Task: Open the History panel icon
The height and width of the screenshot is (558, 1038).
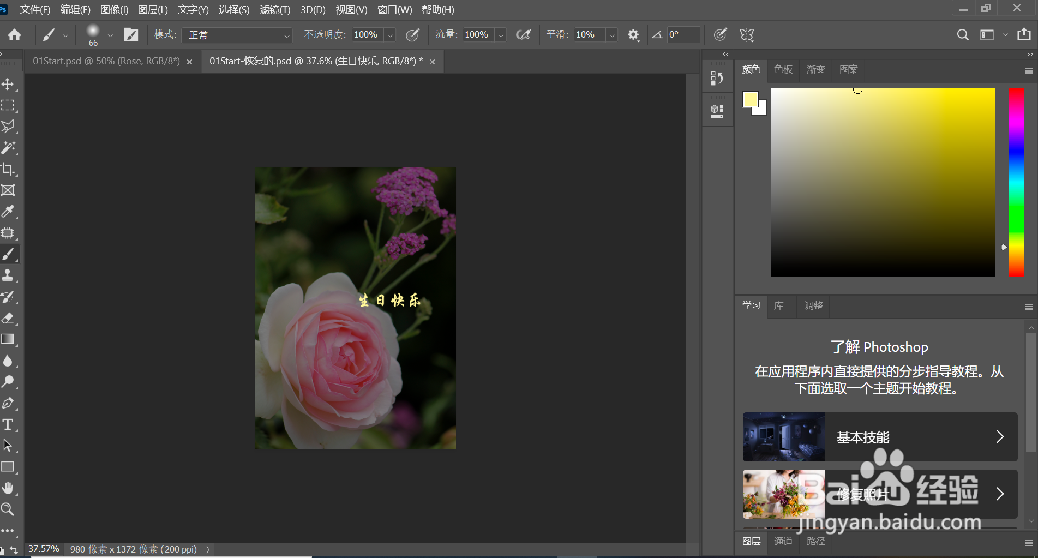Action: pyautogui.click(x=717, y=79)
